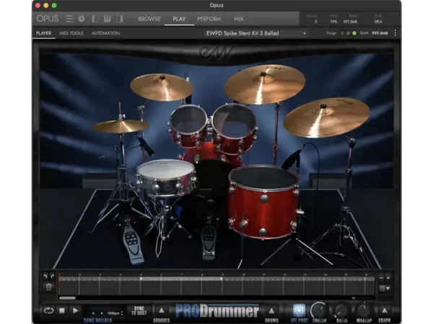
Task: Click the red purge indicator dot
Action: [x=342, y=33]
